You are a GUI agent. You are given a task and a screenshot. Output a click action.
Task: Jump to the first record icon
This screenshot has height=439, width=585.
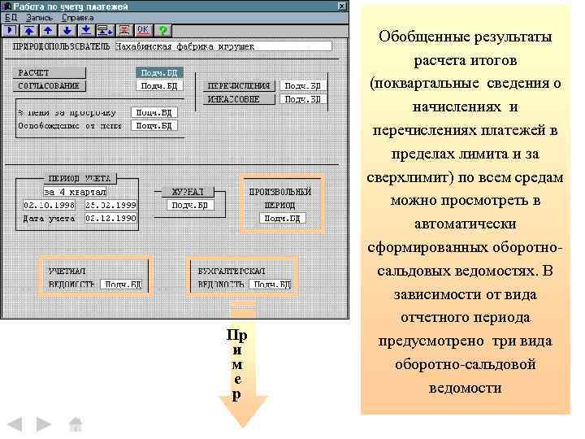coord(29,30)
